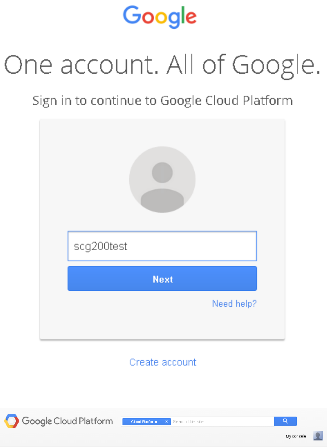
Task: Click the Google logo at top
Action: 160,17
